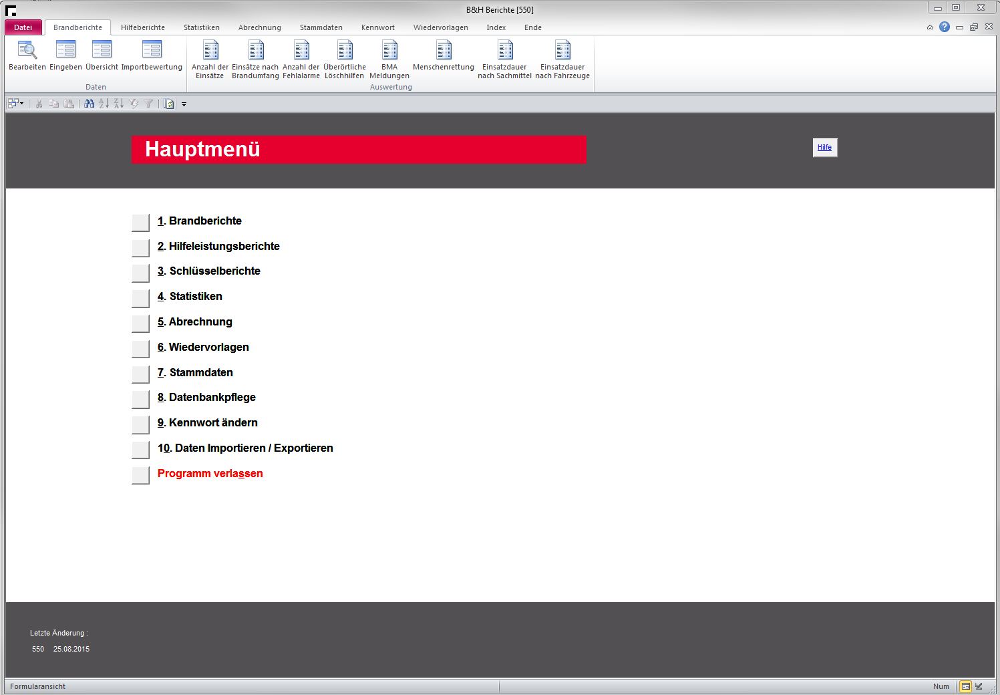Click the Letzte Änderung label
1000x695 pixels.
(x=59, y=633)
